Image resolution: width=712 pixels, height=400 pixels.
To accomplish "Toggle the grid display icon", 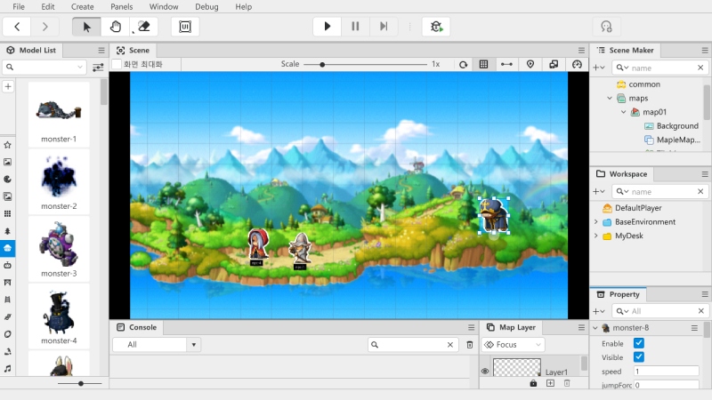I will coord(483,64).
